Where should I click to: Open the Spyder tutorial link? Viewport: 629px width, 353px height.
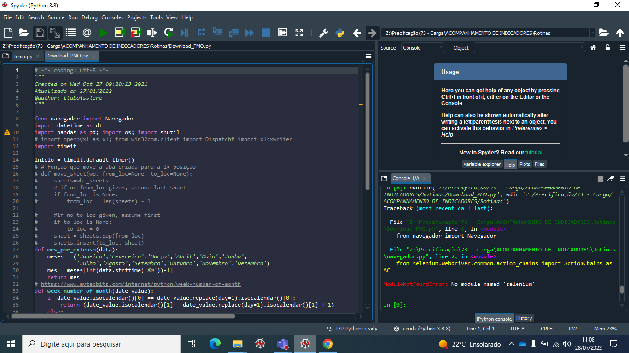[x=534, y=152]
